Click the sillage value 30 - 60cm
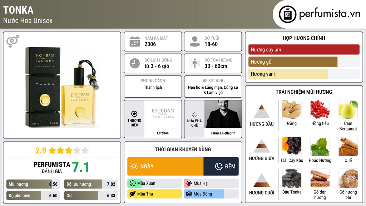Screen dimensions: 366x206 pos(216,66)
